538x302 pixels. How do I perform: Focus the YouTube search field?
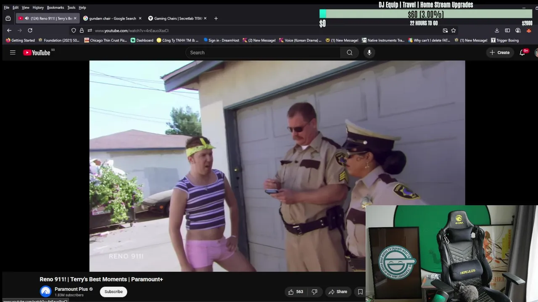coord(263,52)
